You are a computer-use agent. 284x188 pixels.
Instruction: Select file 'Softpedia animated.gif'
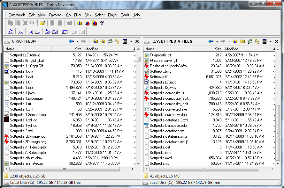(27, 163)
